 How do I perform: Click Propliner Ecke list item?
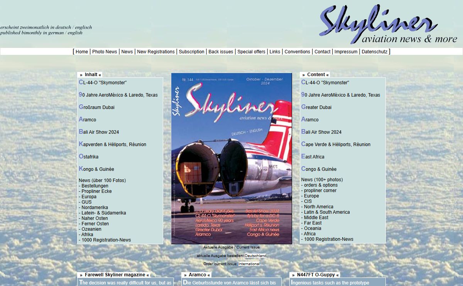pyautogui.click(x=95, y=191)
